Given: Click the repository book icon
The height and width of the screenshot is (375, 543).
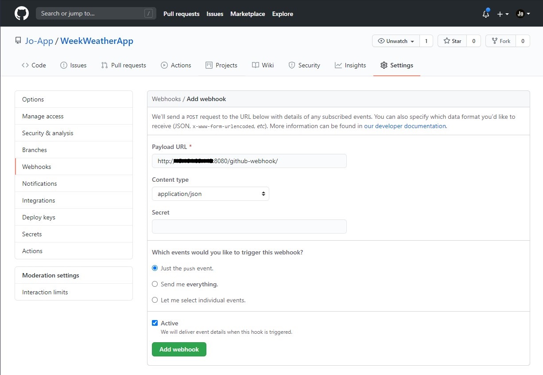Looking at the screenshot, I should (18, 41).
